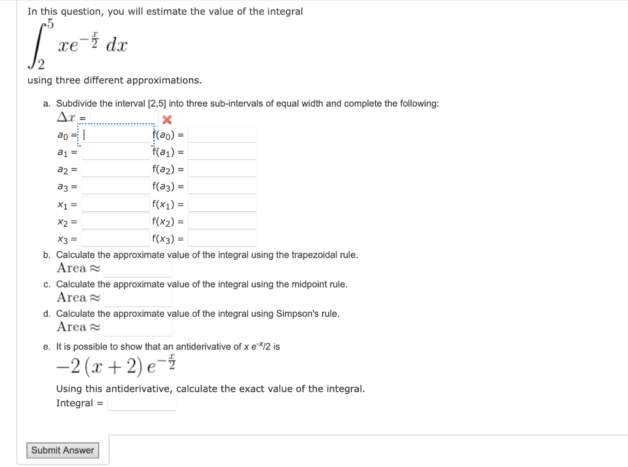Click the exact Integral answer field
The width and height of the screenshot is (628, 467).
click(141, 403)
